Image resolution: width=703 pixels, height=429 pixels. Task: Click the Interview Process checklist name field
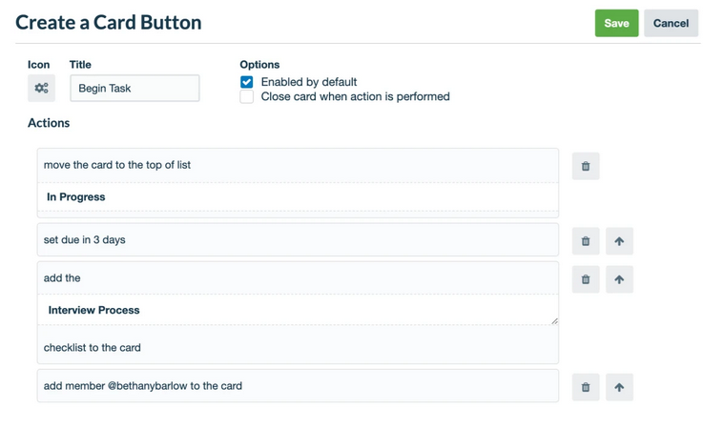pyautogui.click(x=298, y=310)
